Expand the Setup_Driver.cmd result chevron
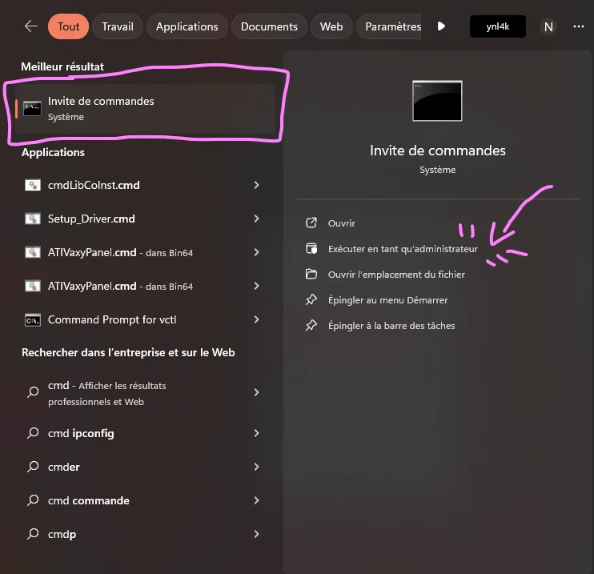Viewport: 594px width, 574px height. point(256,219)
